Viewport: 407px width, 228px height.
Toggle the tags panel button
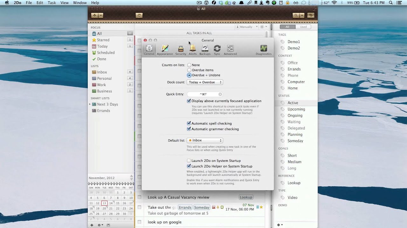(x=311, y=15)
